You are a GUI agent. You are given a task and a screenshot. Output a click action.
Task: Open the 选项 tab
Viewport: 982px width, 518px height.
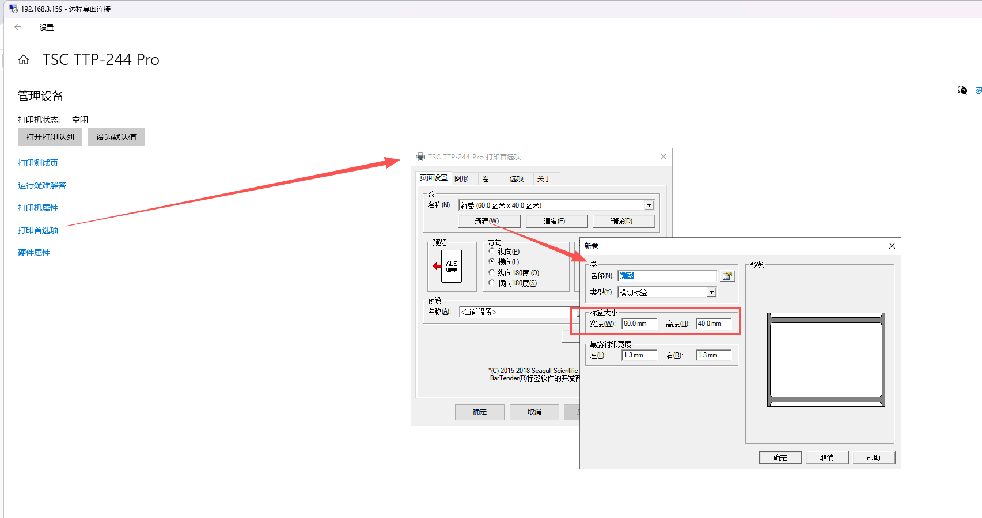pyautogui.click(x=516, y=179)
